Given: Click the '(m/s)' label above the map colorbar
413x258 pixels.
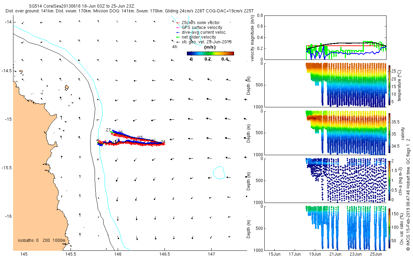Looking at the screenshot, I should (x=210, y=47).
